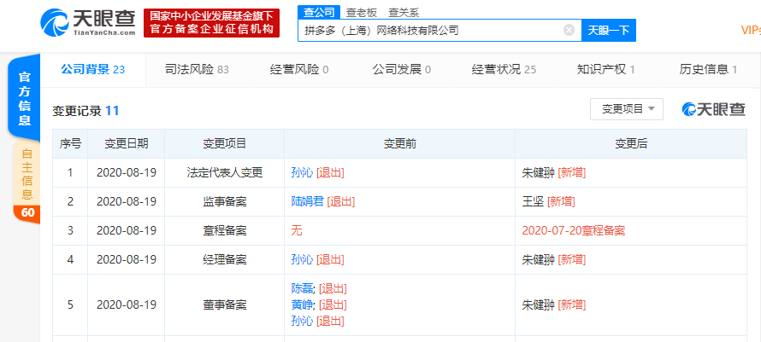Viewport: 761px width, 342px height.
Task: Open the 经营状况 tab
Action: coord(504,69)
